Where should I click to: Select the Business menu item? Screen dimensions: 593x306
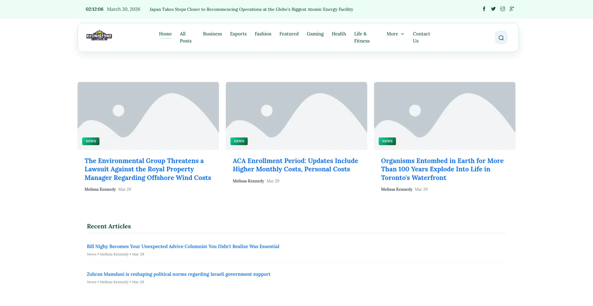212,34
